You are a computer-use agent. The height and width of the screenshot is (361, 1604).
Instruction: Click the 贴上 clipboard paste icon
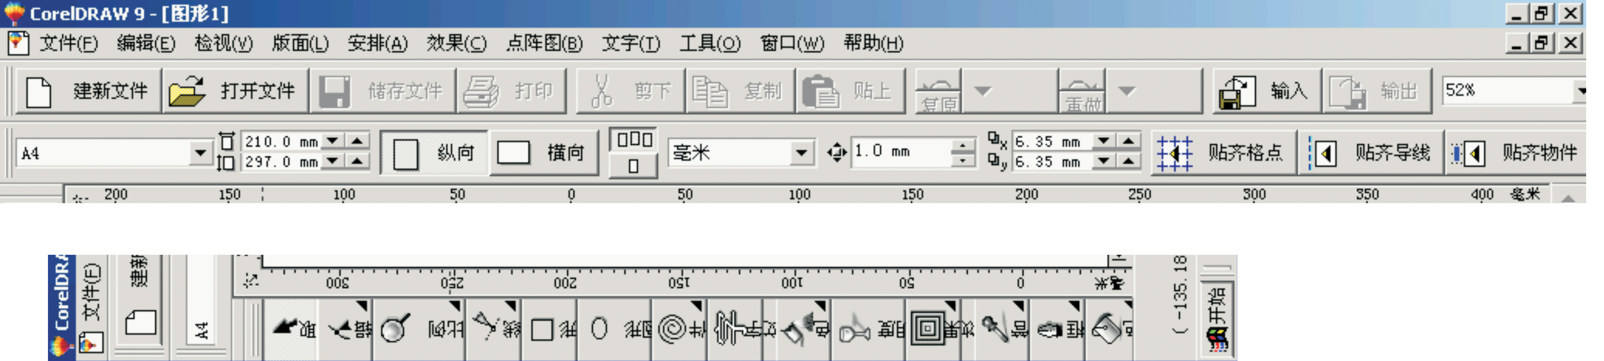point(821,92)
